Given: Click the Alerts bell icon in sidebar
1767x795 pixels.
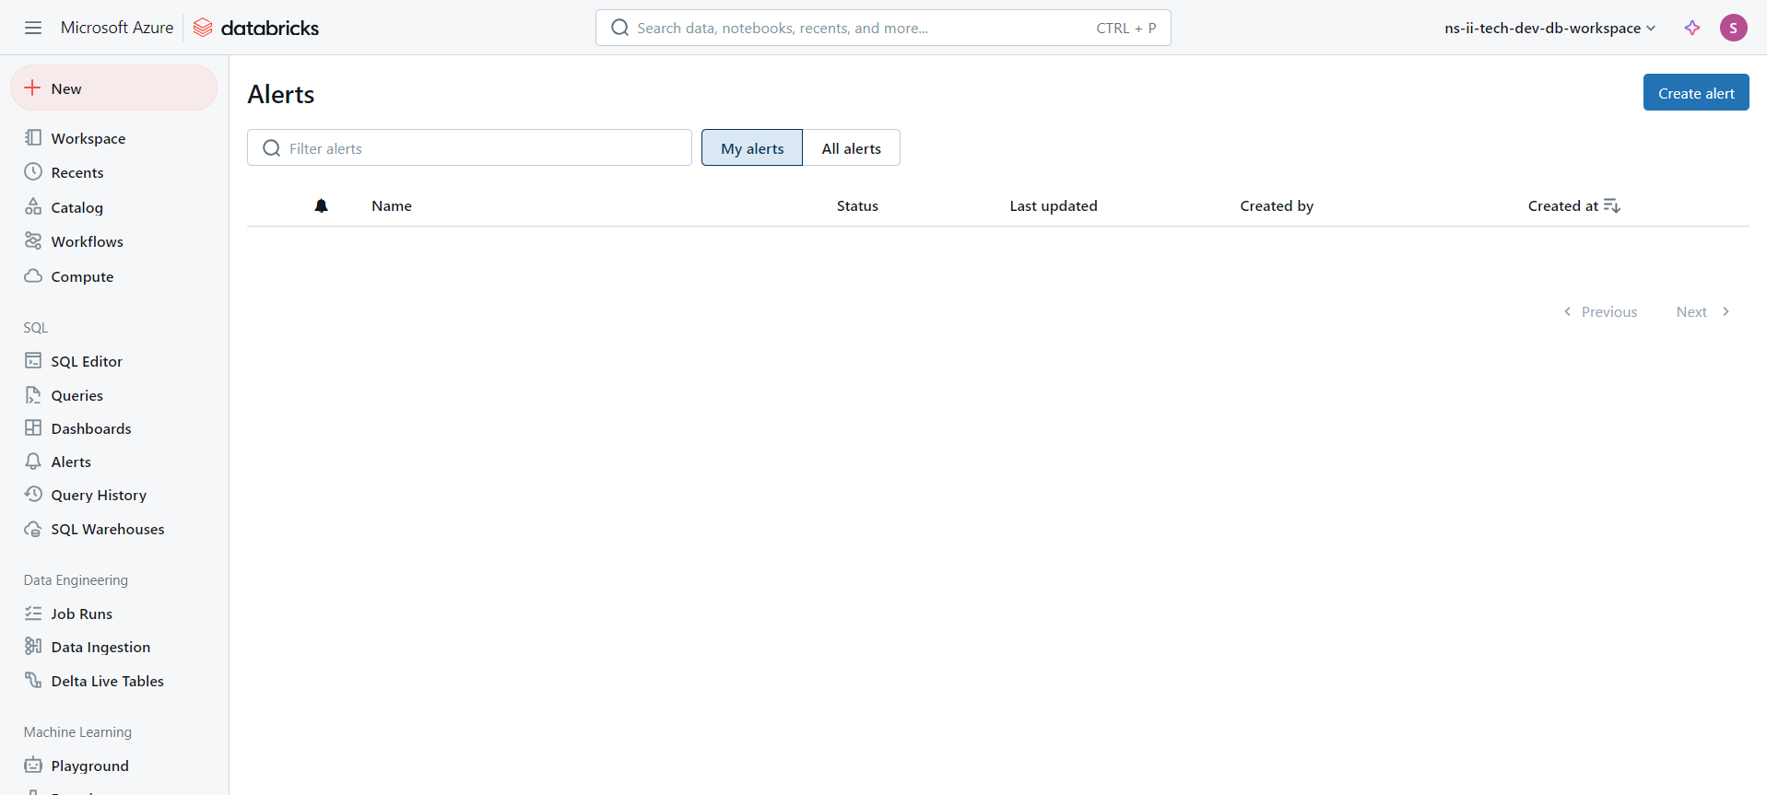Looking at the screenshot, I should click(x=33, y=461).
